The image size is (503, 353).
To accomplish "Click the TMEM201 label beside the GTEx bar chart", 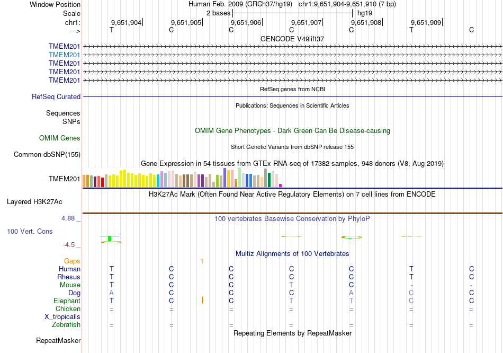I will (64, 179).
